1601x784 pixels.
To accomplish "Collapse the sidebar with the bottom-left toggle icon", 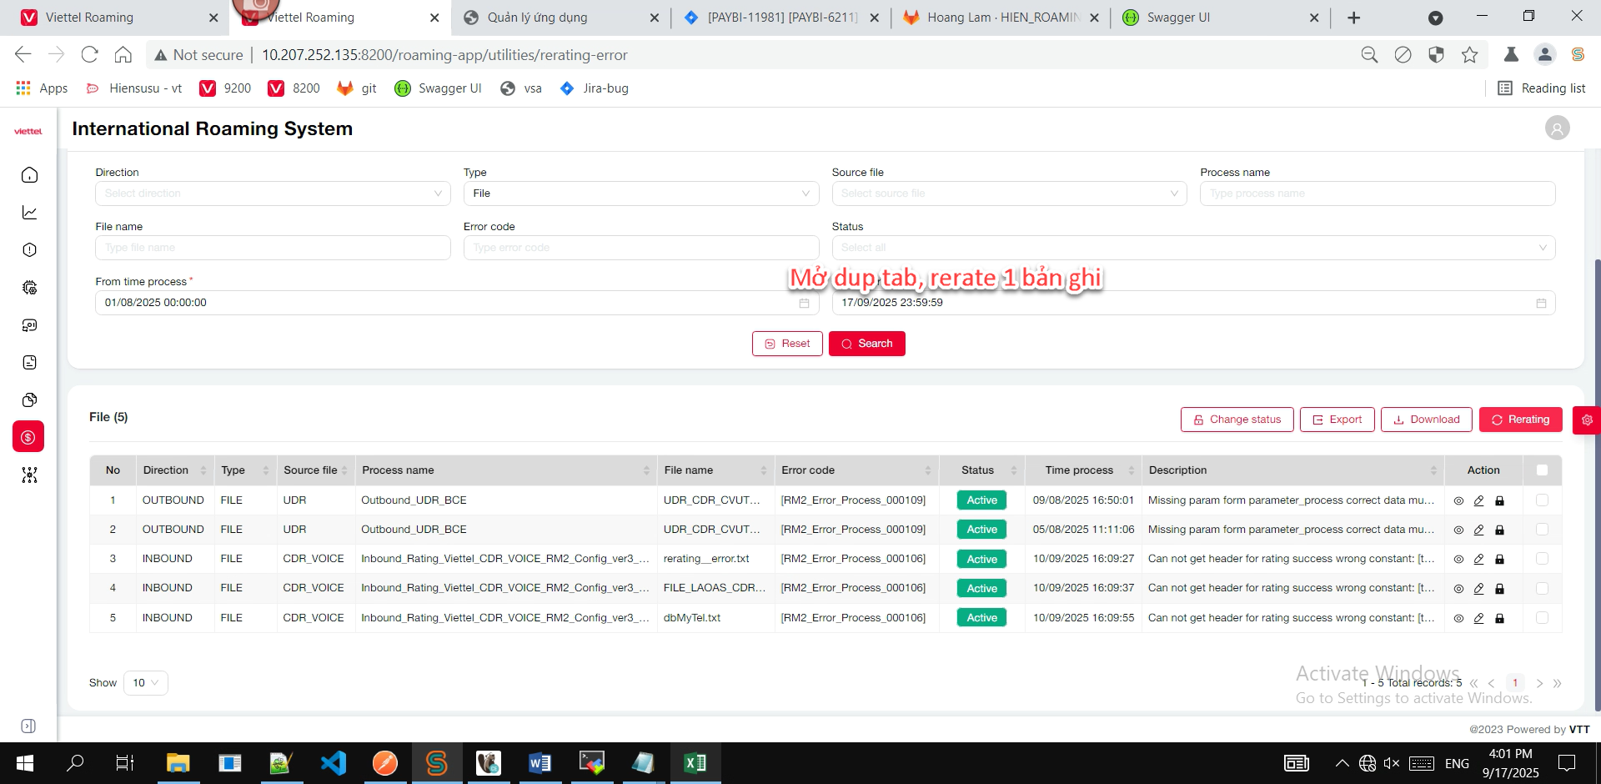I will [28, 726].
